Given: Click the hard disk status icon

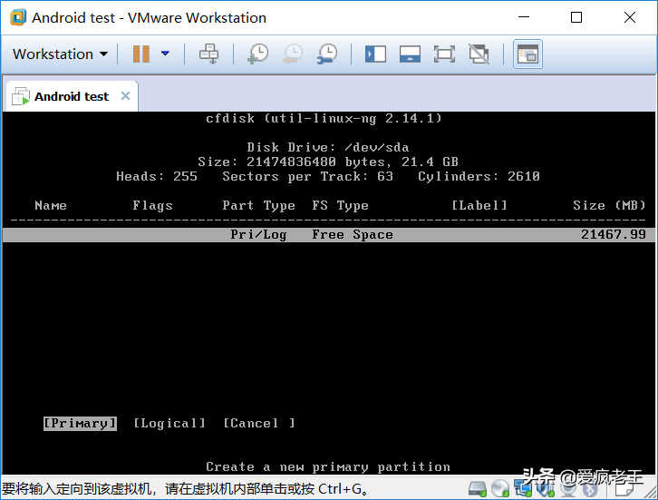Looking at the screenshot, I should point(477,489).
